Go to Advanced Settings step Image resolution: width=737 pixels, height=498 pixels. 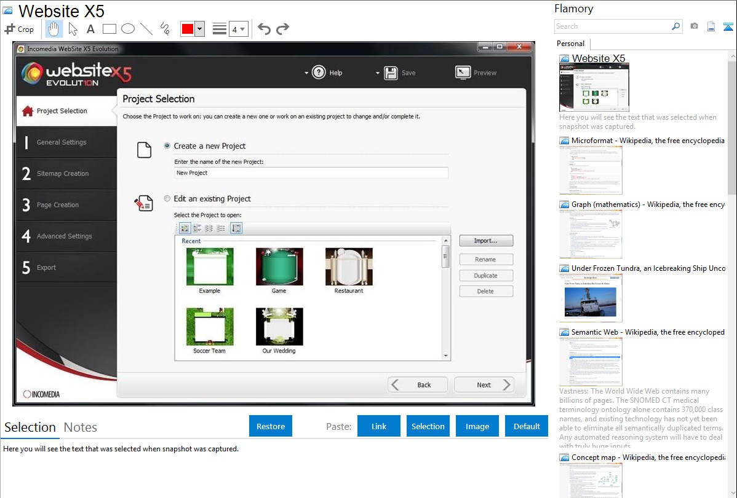pos(66,236)
